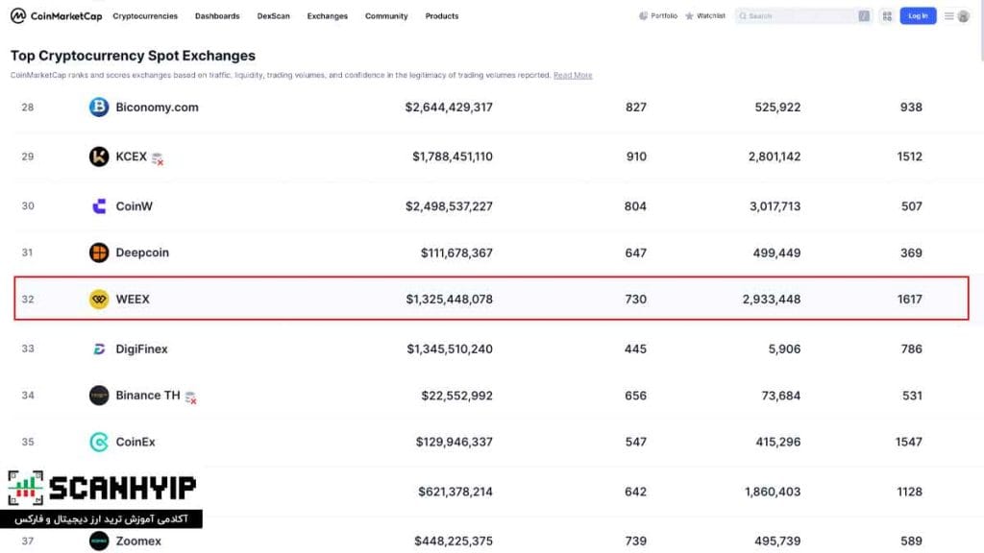Screen dimensions: 984x553
Task: Click the 910 value in KCEX row
Action: pyautogui.click(x=636, y=156)
